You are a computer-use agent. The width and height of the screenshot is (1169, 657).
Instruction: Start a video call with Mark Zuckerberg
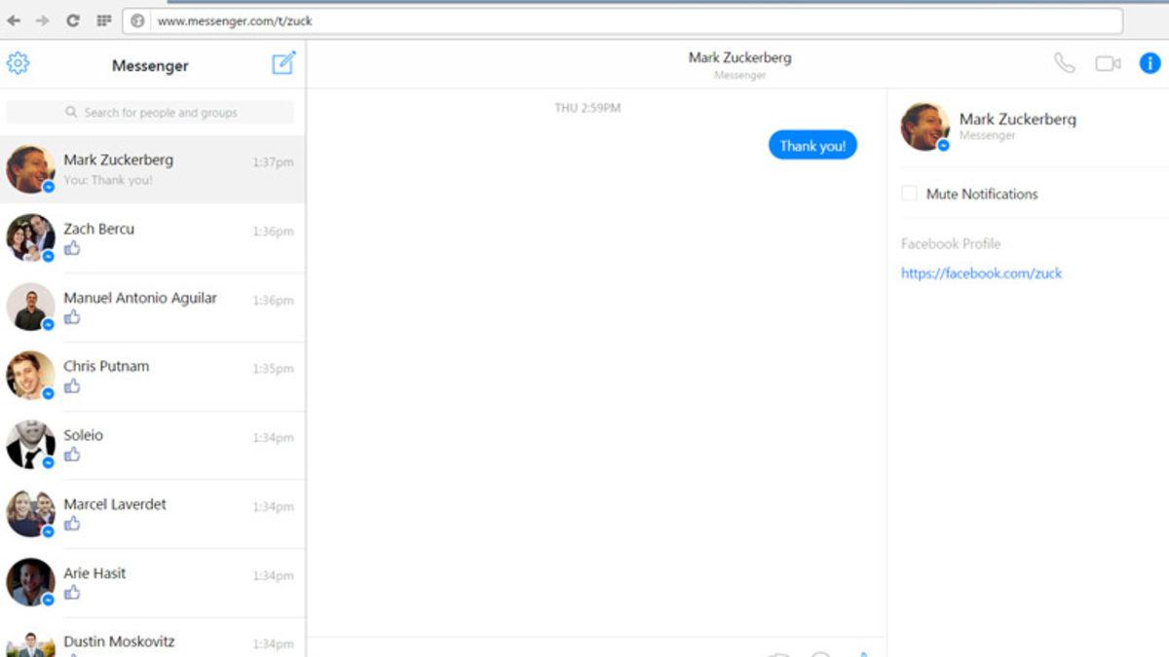click(1109, 62)
